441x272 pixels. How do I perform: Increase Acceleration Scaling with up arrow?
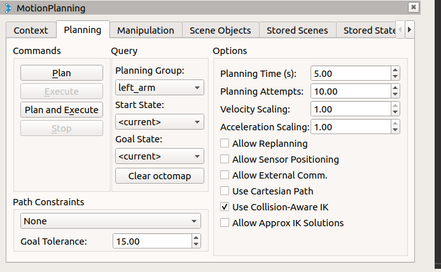pos(395,123)
